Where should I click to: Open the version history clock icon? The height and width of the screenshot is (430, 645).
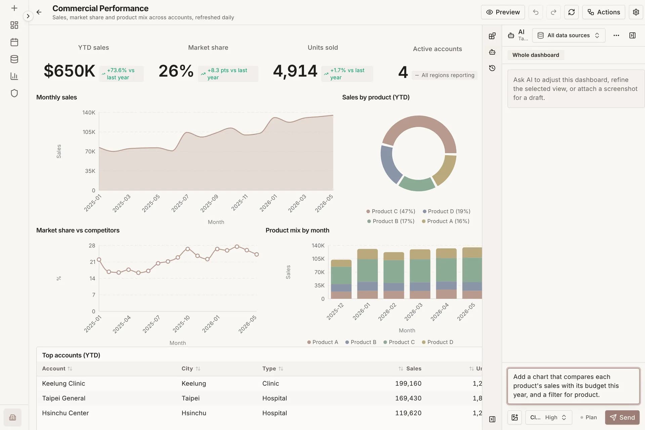(492, 68)
